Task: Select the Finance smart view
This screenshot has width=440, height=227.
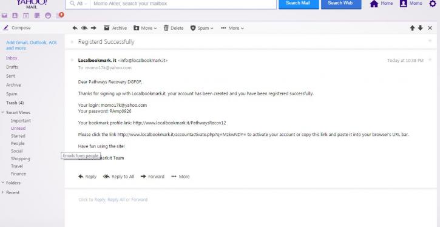Action: [19, 174]
